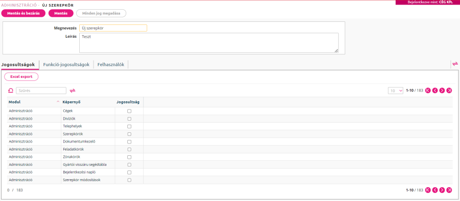The image size is (460, 201).
Task: Go to next page using bottom pager
Action: coord(442,190)
